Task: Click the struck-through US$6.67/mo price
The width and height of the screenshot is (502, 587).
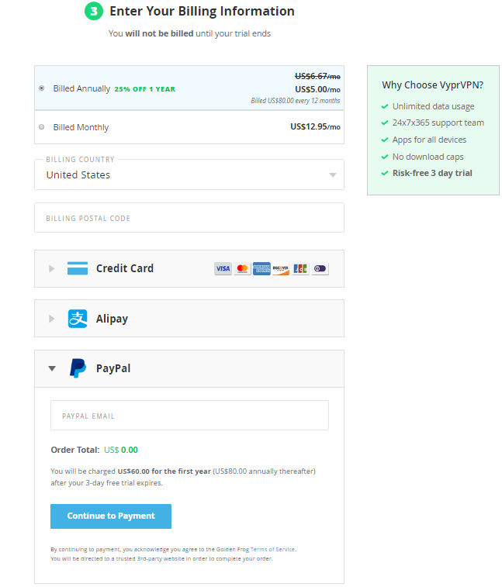Action: pyautogui.click(x=317, y=76)
